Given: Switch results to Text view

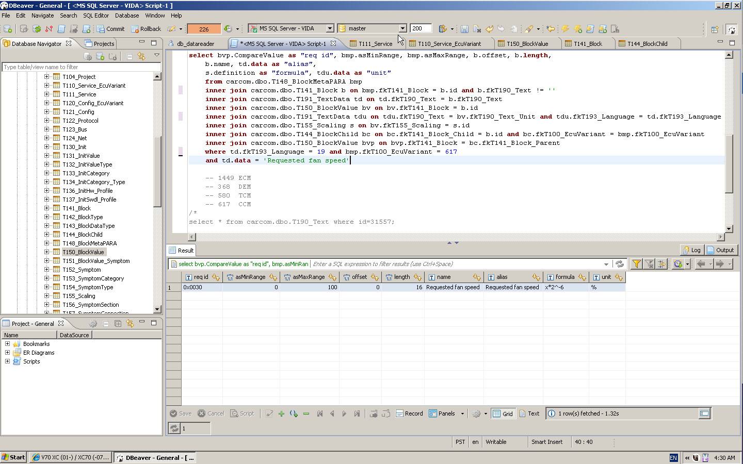Looking at the screenshot, I should coord(529,413).
